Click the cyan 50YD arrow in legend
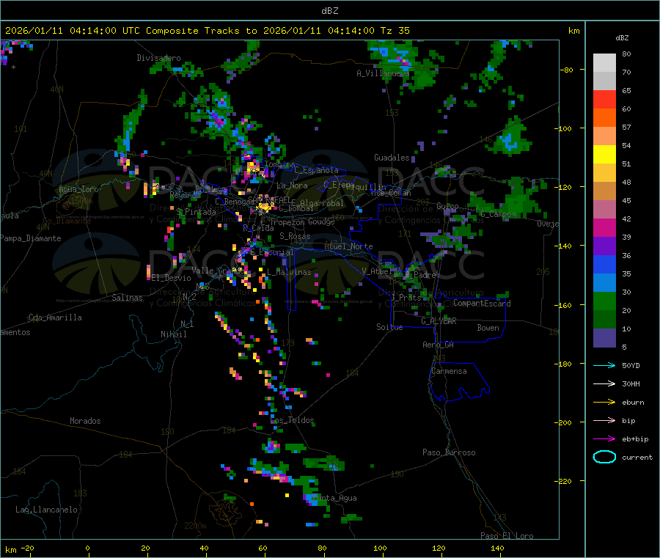 coord(604,365)
